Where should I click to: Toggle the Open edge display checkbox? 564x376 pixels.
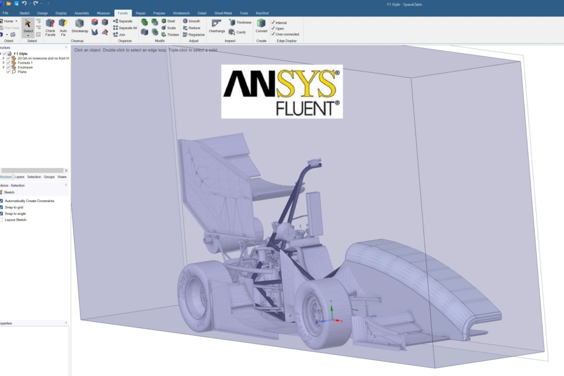click(x=273, y=28)
